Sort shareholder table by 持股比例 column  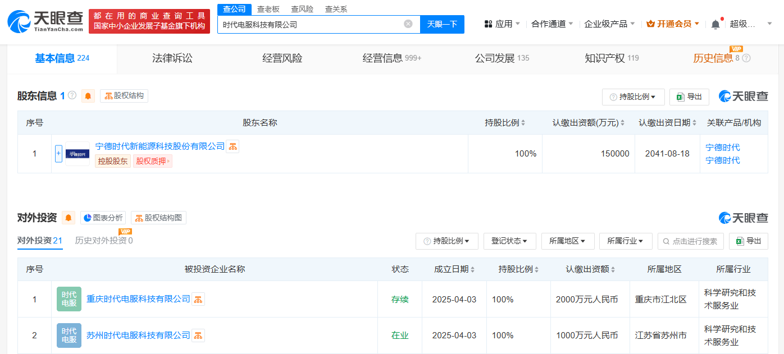505,123
